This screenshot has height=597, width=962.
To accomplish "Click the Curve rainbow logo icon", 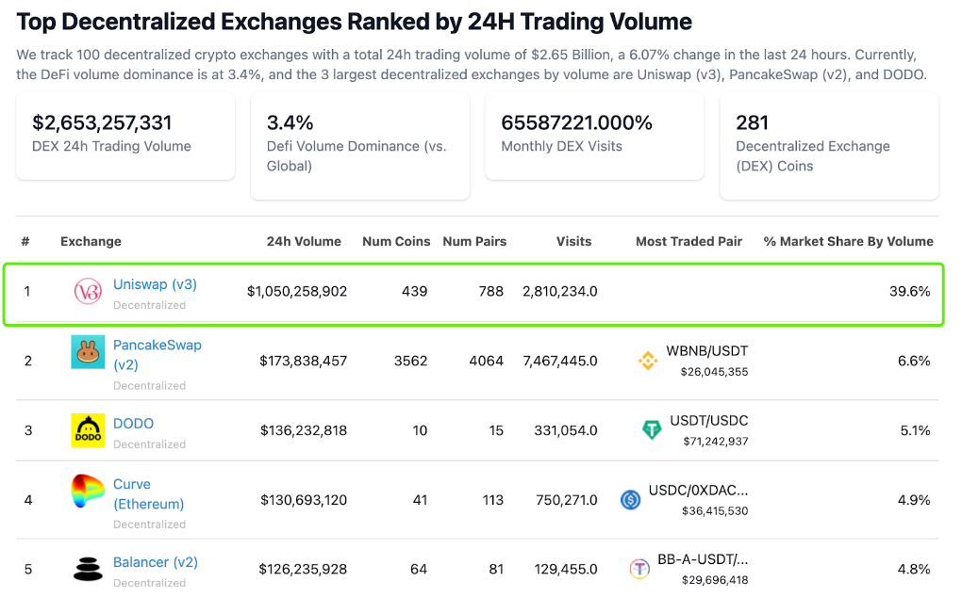I will pyautogui.click(x=87, y=492).
